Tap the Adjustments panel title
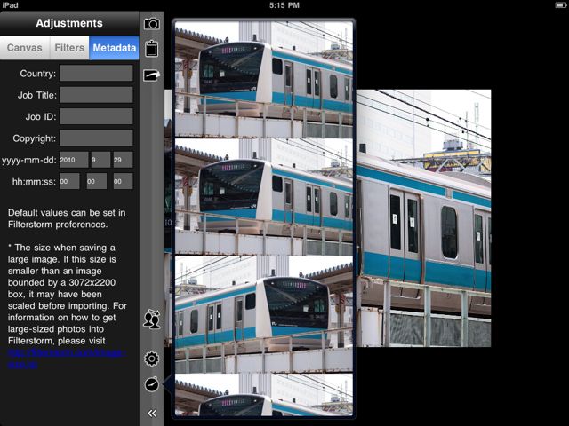This screenshot has width=569, height=426. pyautogui.click(x=69, y=23)
